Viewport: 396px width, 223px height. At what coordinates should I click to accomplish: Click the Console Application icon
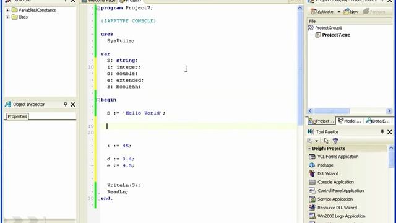[312, 182]
